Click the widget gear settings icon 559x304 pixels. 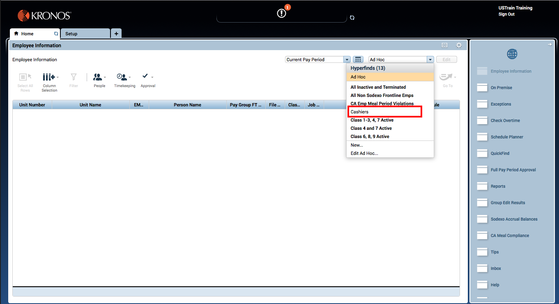(459, 45)
